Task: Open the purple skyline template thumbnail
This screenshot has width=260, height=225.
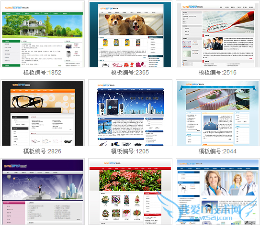Action: [x=43, y=192]
